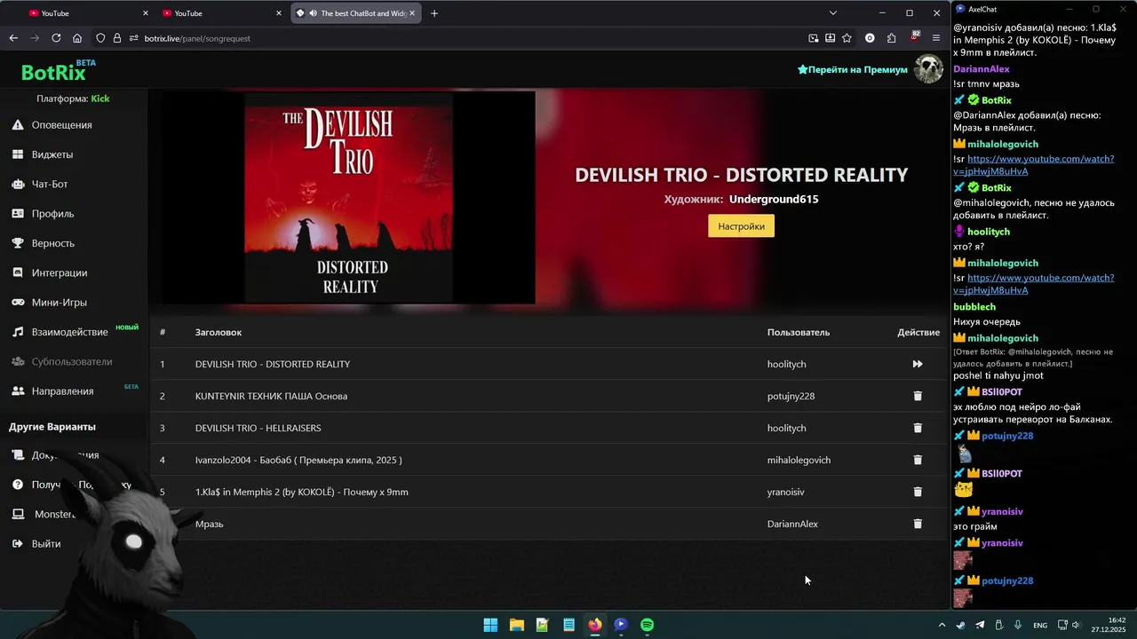Select the KUNTEYNIR ТЕХНИК ПАША Основа title
1137x639 pixels.
[271, 396]
